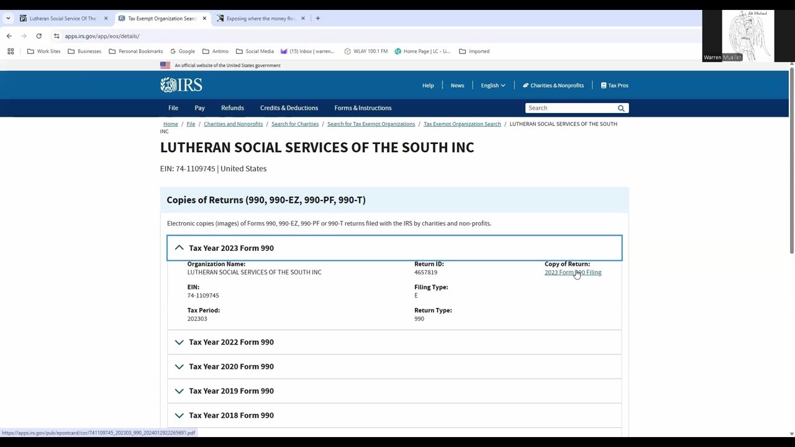The height and width of the screenshot is (447, 795).
Task: Open the News link in IRS header
Action: (457, 86)
